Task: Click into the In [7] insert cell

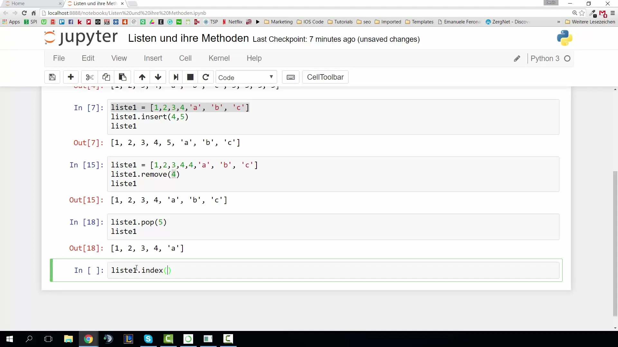Action: 333,117
